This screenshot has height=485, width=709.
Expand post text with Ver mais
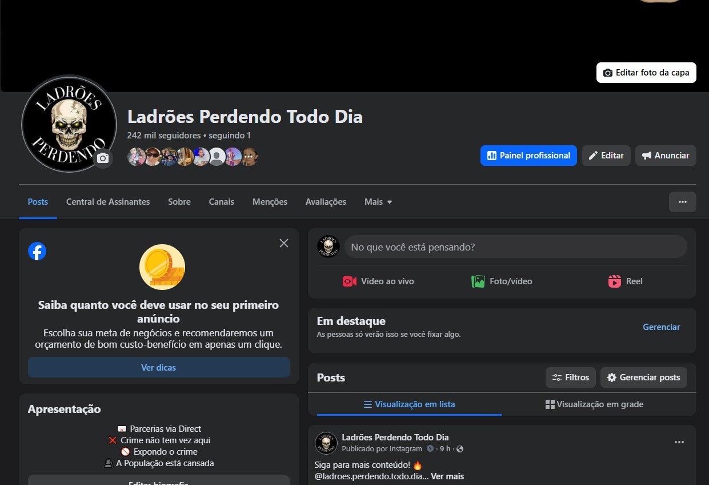pos(447,476)
